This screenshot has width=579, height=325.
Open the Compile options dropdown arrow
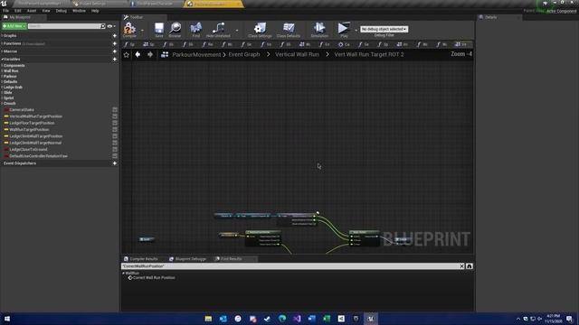click(x=142, y=30)
